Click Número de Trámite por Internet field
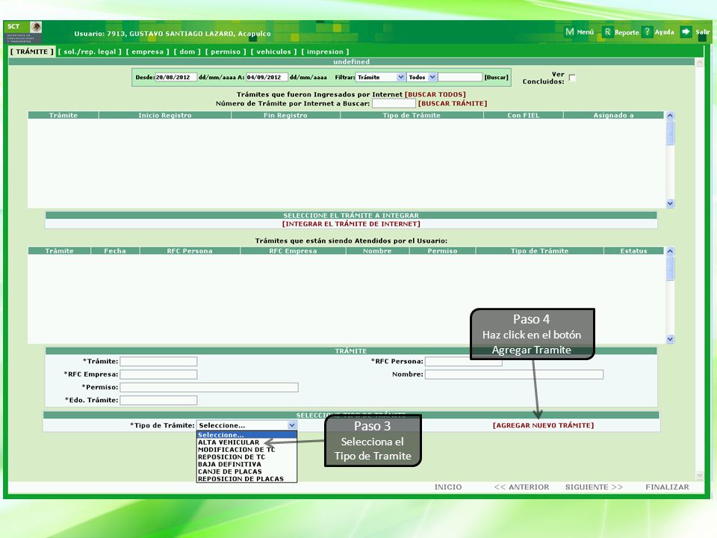The height and width of the screenshot is (538, 717). pyautogui.click(x=394, y=103)
